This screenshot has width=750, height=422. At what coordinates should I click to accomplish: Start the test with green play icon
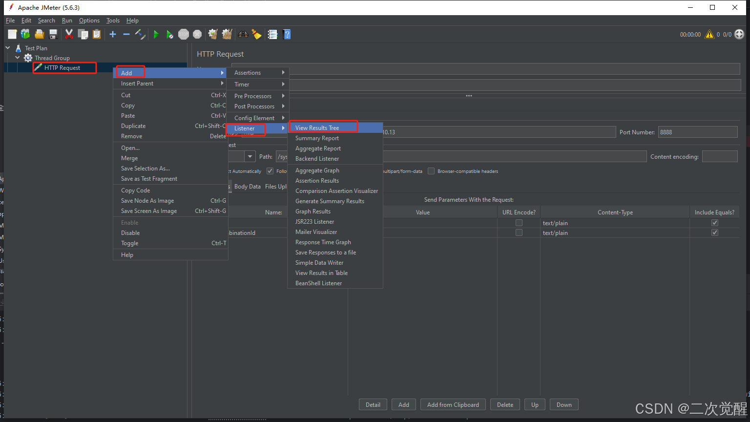tap(156, 34)
